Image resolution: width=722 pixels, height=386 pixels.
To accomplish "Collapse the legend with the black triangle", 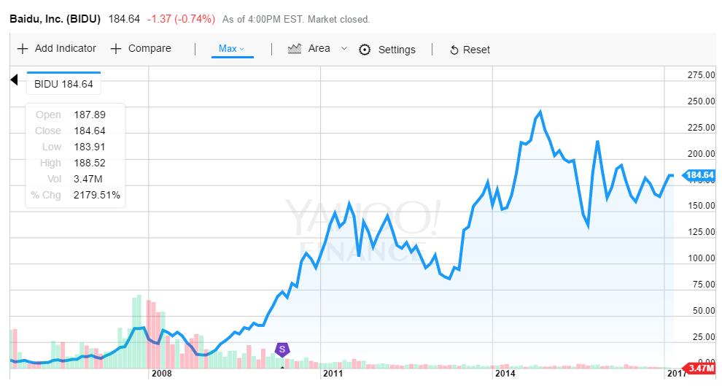I will point(14,80).
